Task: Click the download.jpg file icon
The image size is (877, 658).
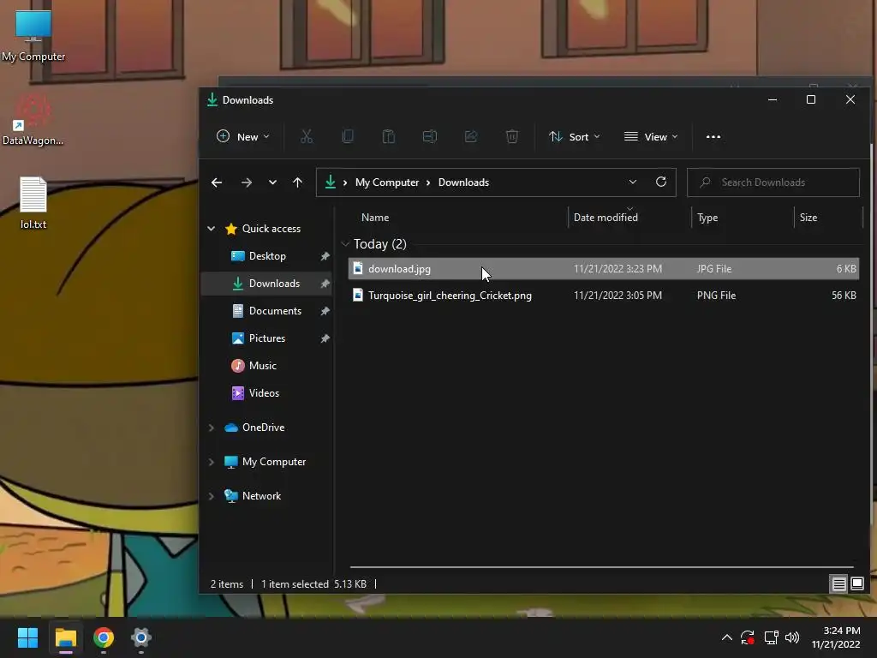Action: coord(358,268)
